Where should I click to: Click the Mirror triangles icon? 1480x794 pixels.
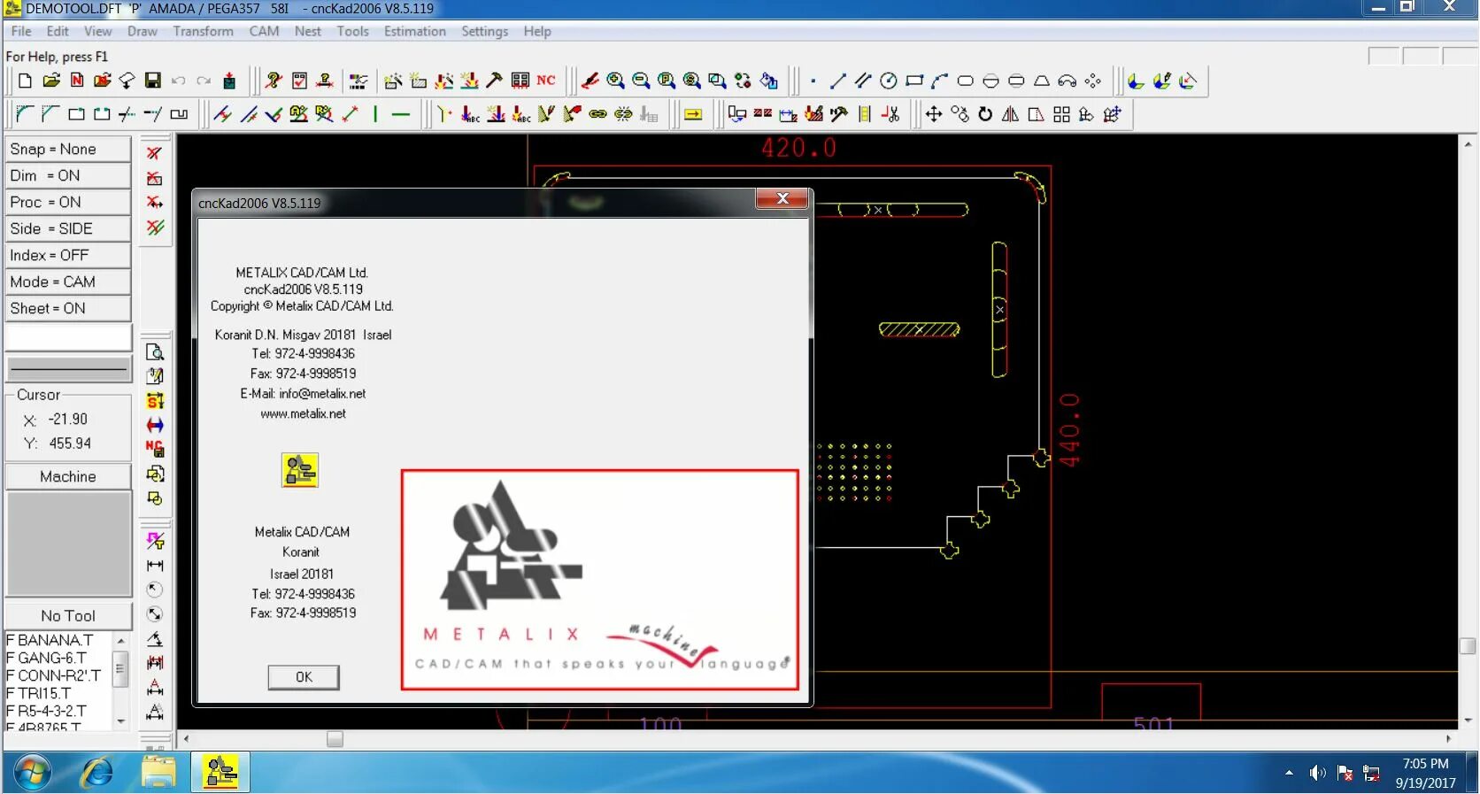click(1010, 114)
